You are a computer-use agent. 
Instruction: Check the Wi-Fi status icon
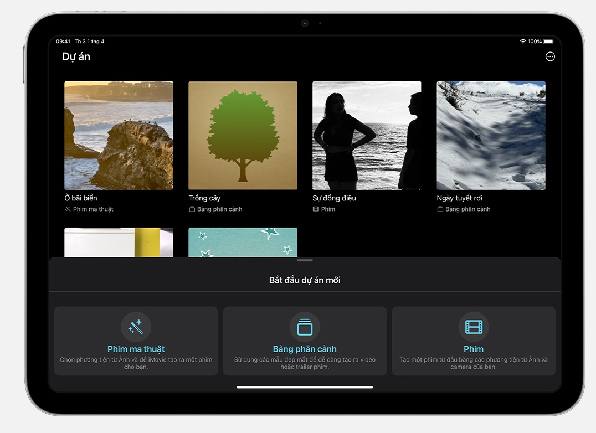(522, 42)
